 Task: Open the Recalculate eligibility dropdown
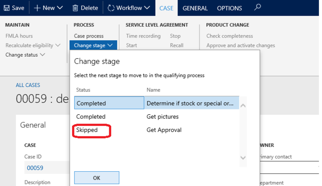33,45
